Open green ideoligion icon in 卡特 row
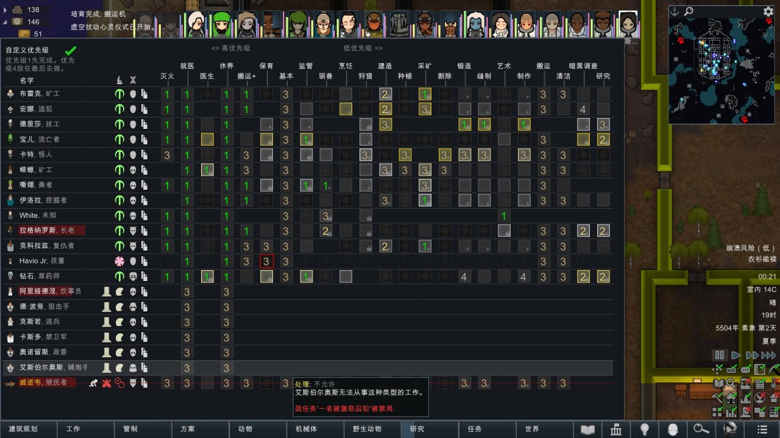The height and width of the screenshot is (438, 780). [x=120, y=155]
